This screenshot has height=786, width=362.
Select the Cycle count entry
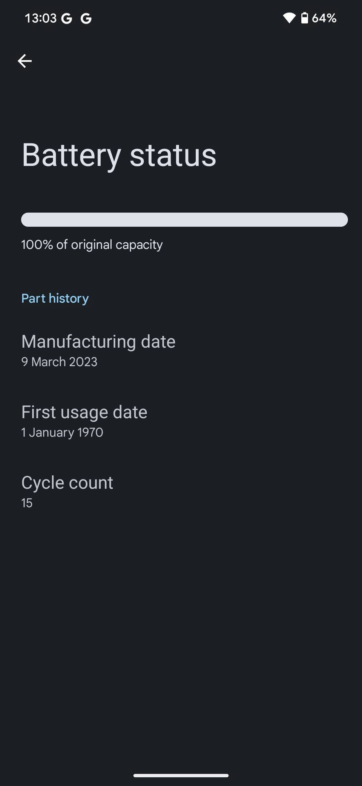pos(67,483)
